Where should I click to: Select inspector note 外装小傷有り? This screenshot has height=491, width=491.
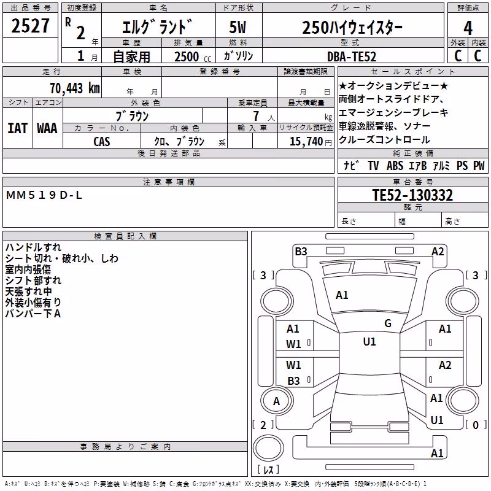point(33,302)
